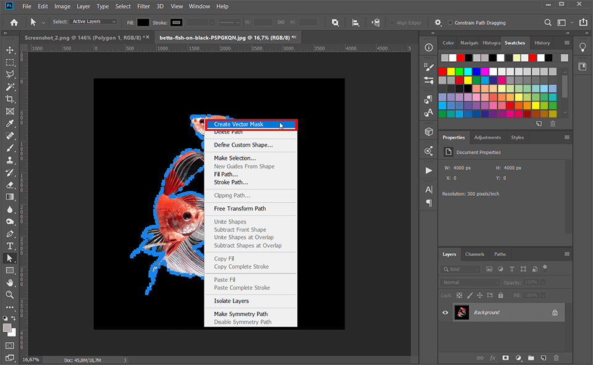This screenshot has width=593, height=365.
Task: Delete layer using trash icon in Layers panel
Action: [x=556, y=358]
